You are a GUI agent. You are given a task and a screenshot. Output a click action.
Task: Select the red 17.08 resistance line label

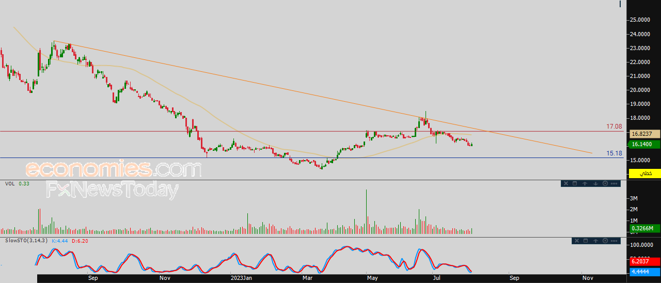614,127
